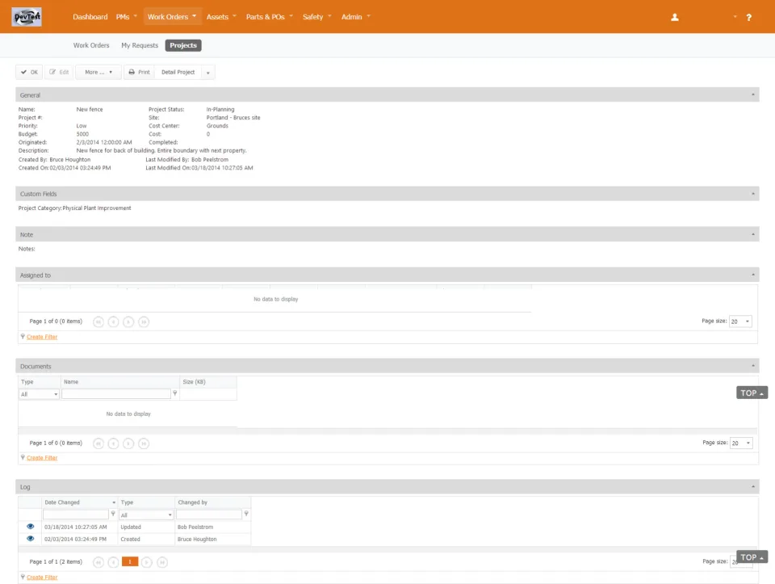Open the PMs menu
Viewport: 775px width, 584px height.
point(127,17)
